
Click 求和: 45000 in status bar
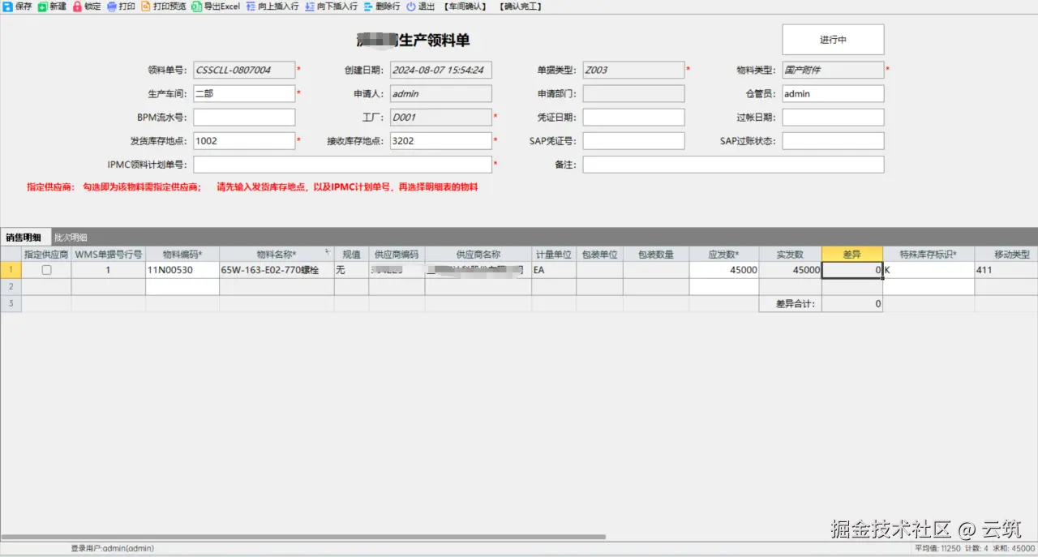[x=1014, y=548]
